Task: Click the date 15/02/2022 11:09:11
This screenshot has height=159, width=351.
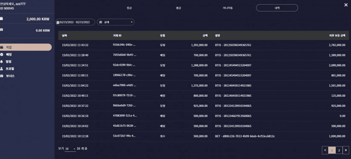Action: click(x=75, y=75)
